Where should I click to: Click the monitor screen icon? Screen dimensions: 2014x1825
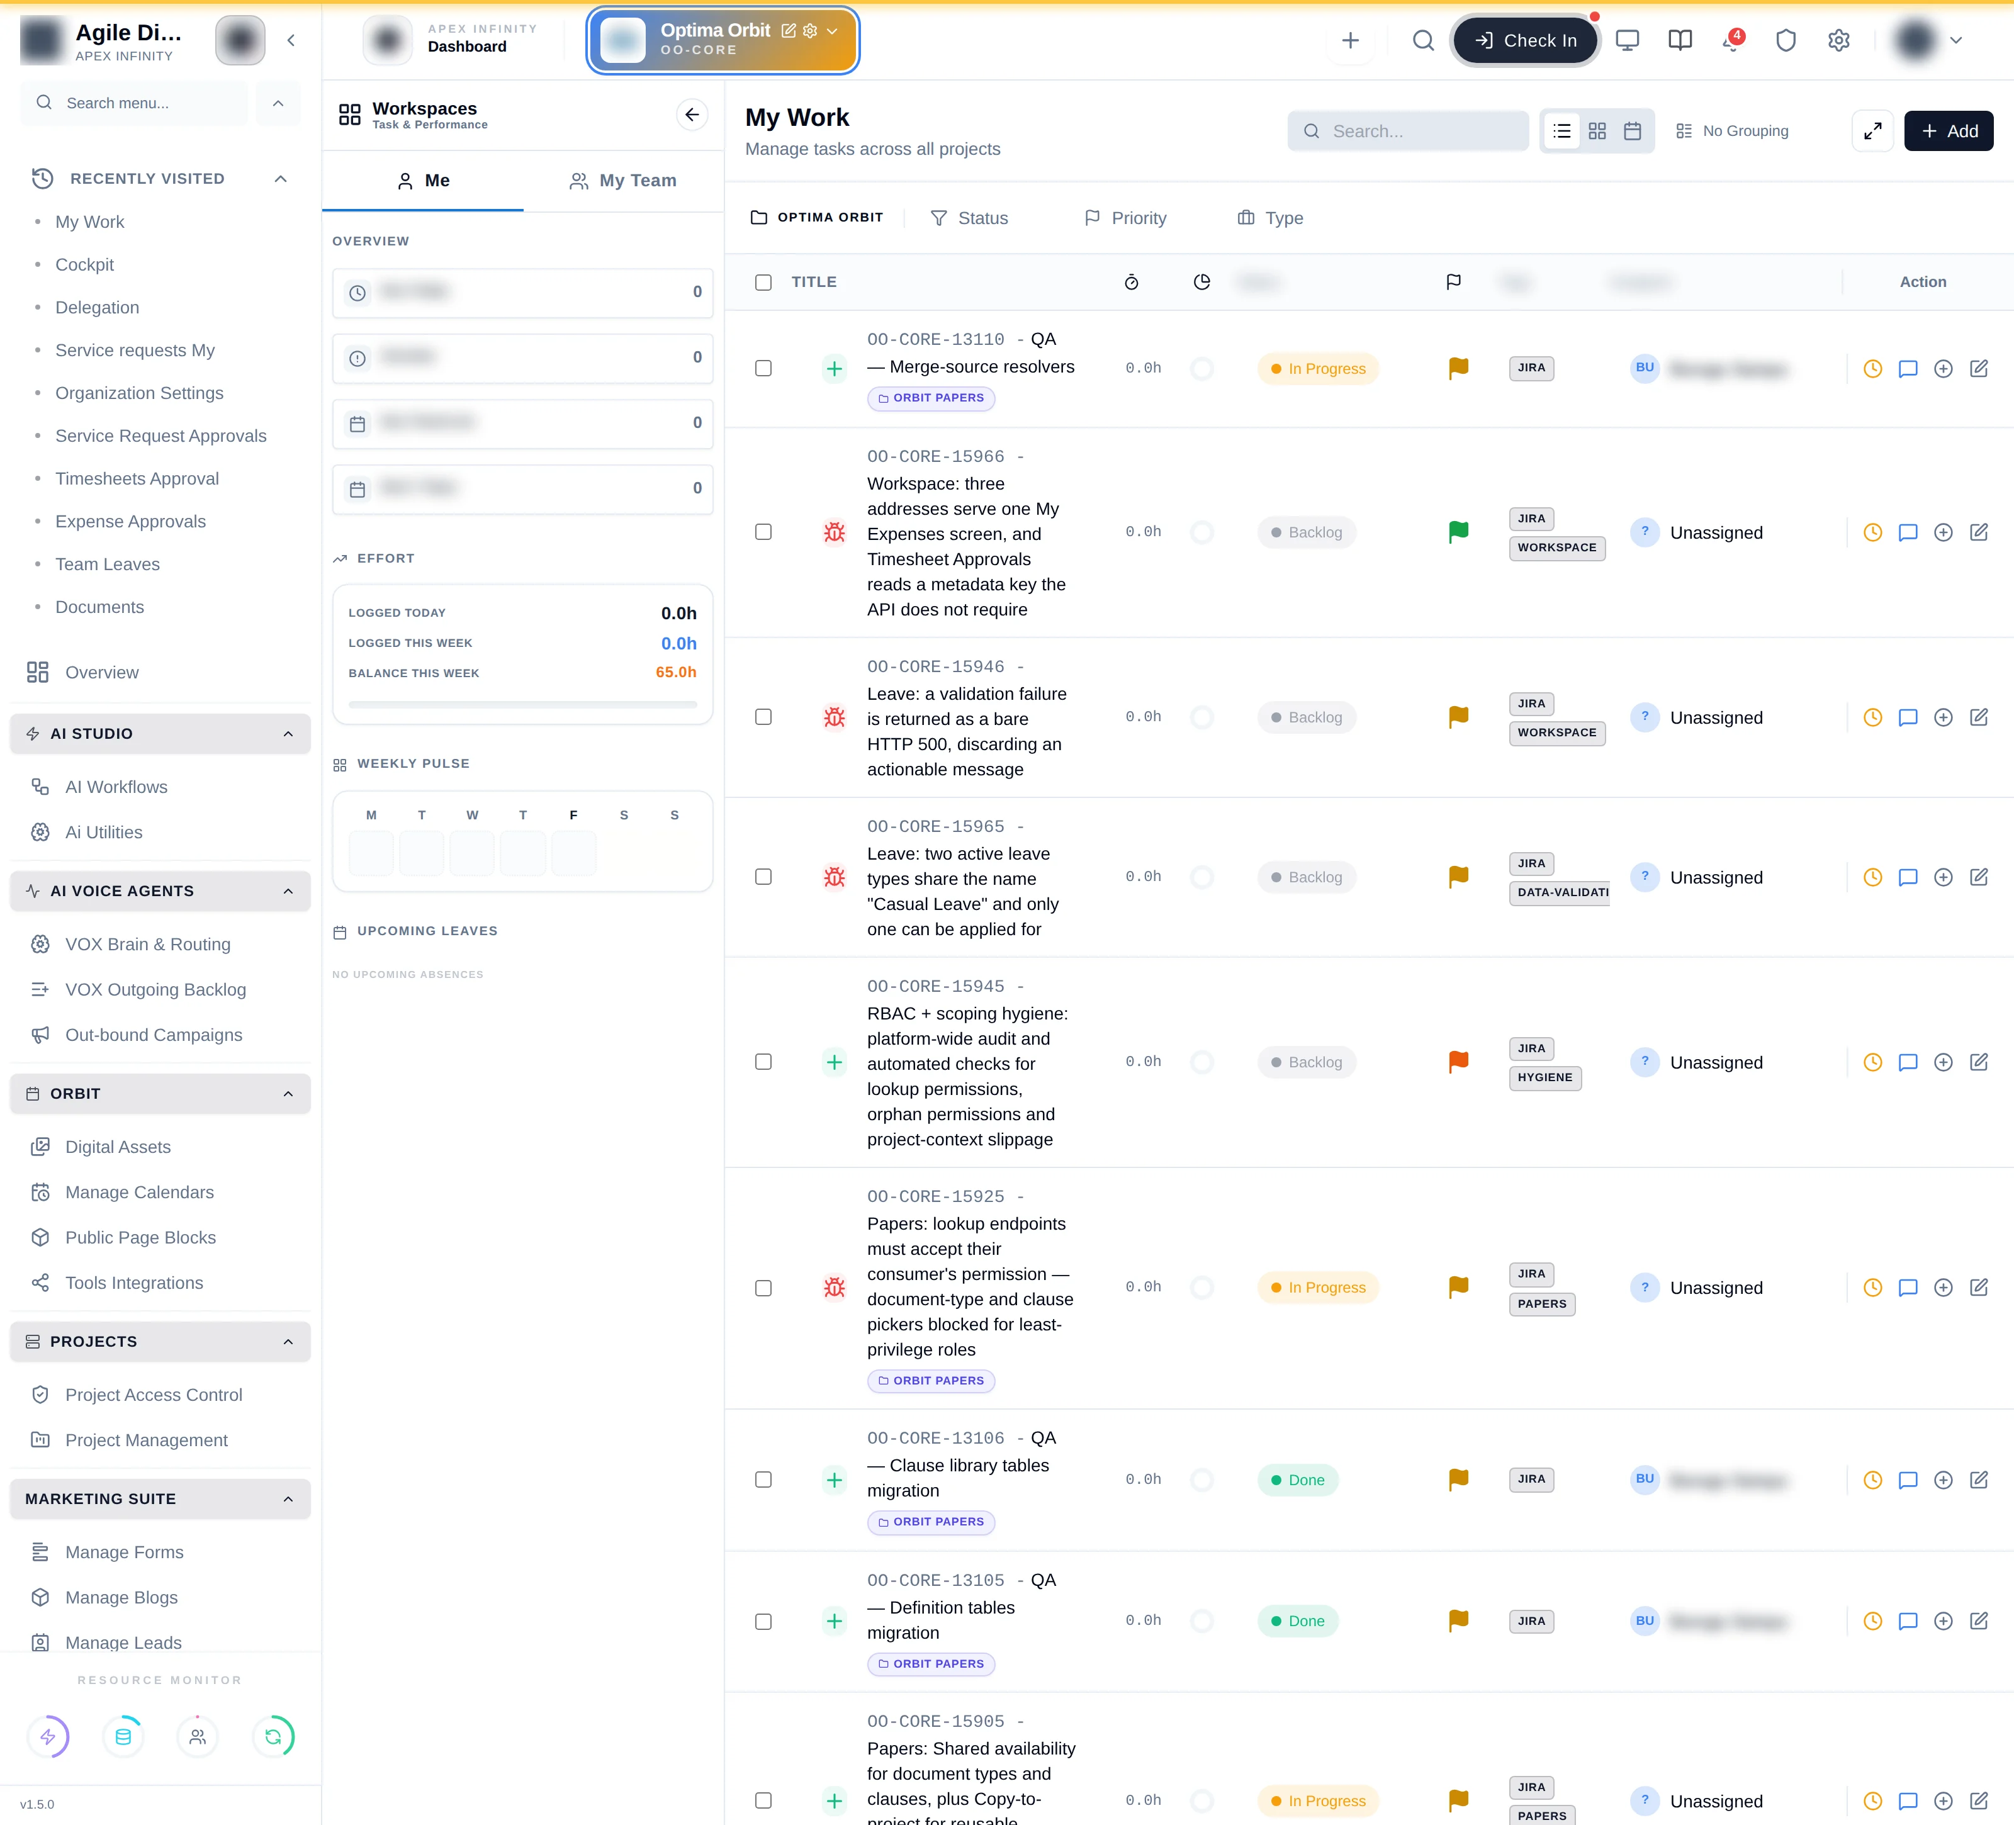click(1628, 41)
